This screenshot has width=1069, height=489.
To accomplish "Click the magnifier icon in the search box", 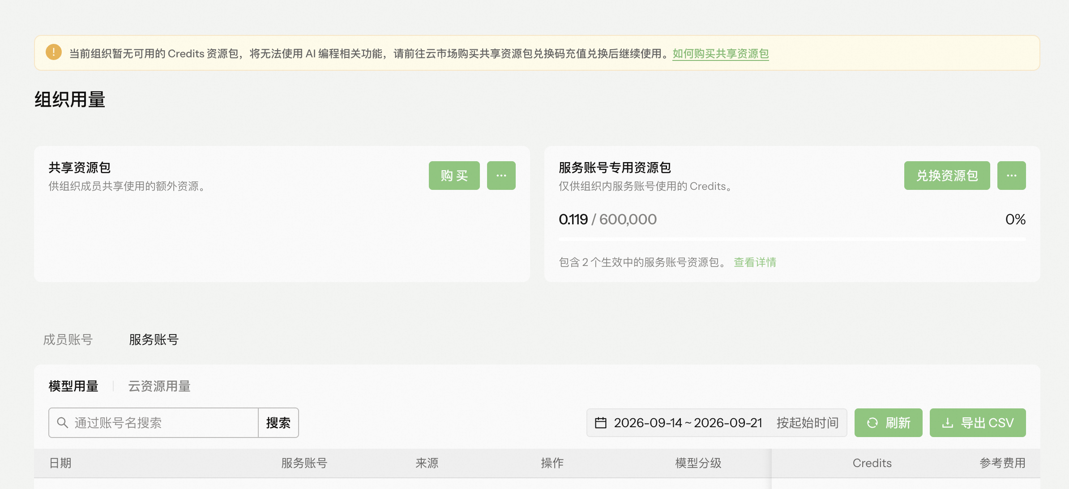I will coord(63,423).
